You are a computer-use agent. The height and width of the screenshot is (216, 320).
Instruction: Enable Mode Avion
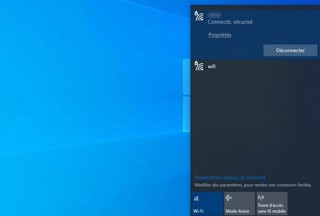tap(239, 203)
